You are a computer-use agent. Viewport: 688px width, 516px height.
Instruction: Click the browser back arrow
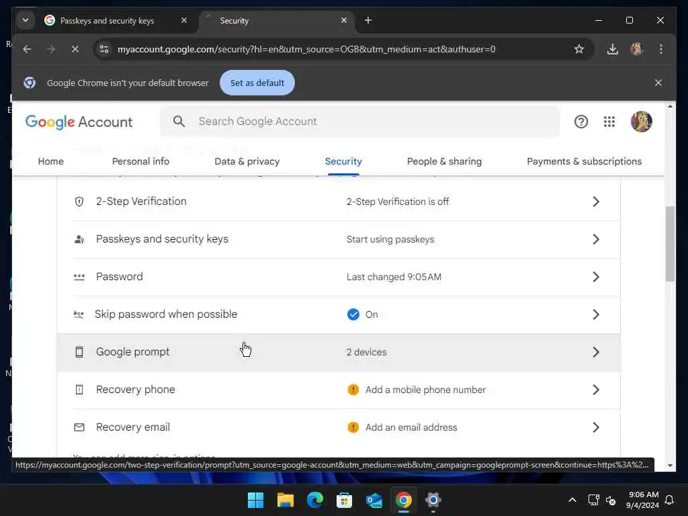point(27,49)
